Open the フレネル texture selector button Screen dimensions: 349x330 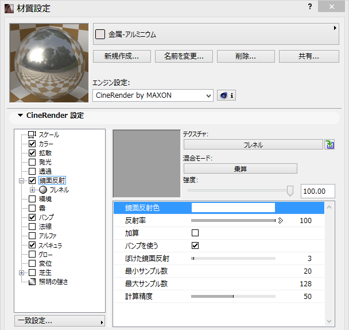point(253,144)
